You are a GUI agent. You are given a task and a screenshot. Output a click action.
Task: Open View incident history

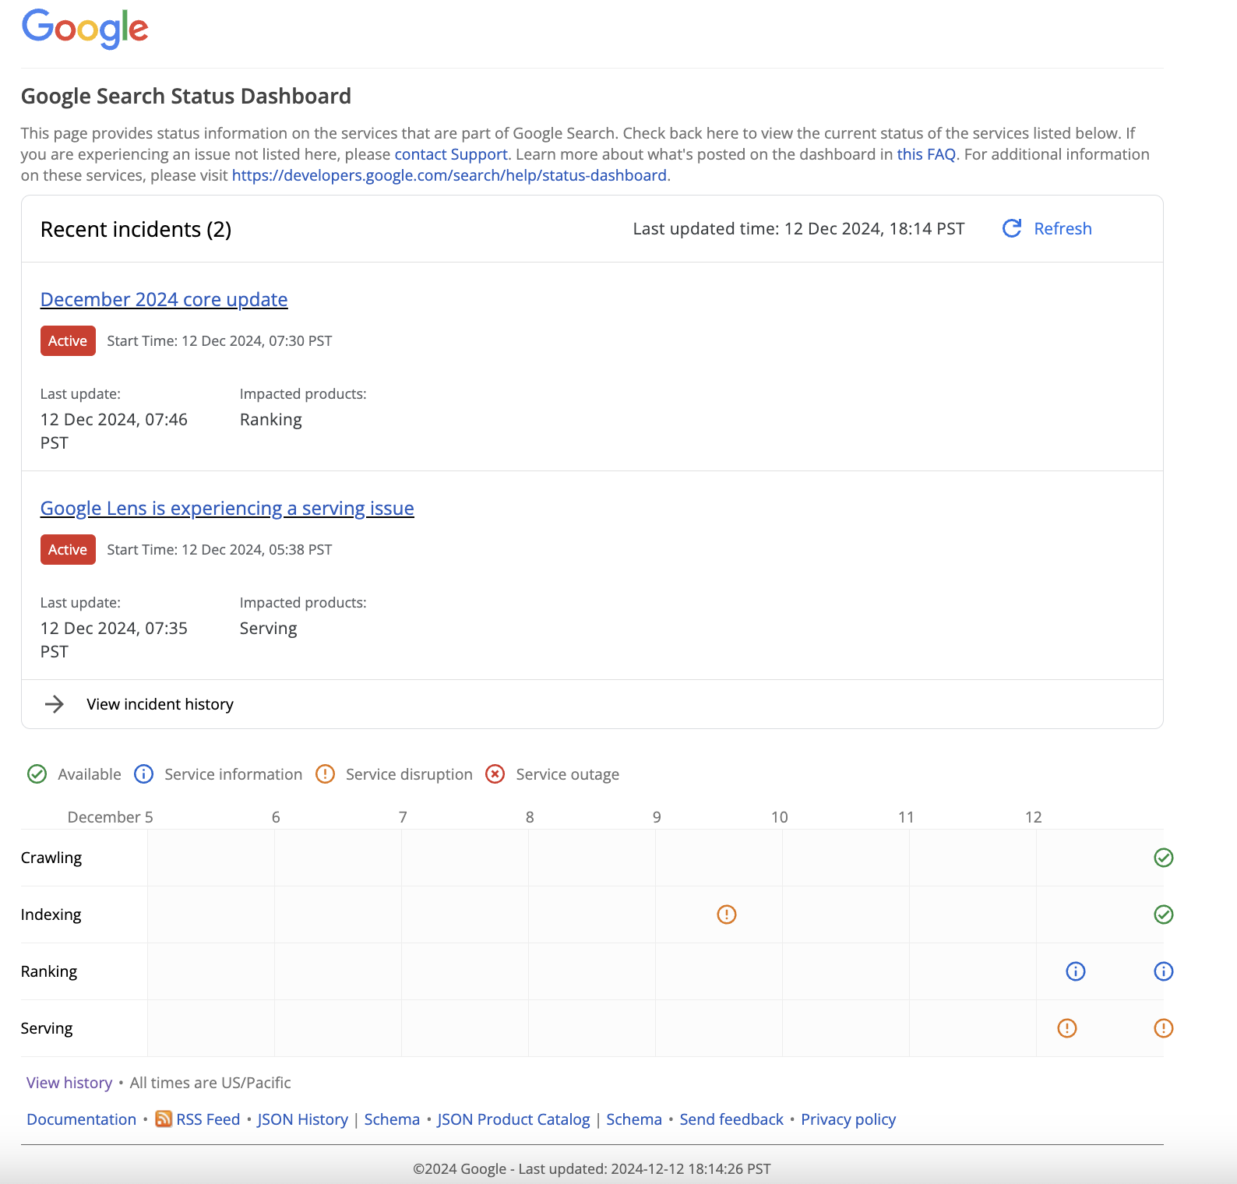tap(160, 704)
